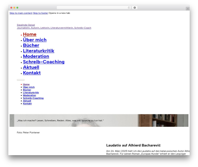Click the blank menu toggle button

(21, 80)
